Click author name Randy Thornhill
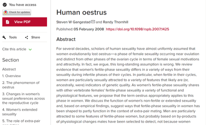 pyautogui.click(x=116, y=22)
